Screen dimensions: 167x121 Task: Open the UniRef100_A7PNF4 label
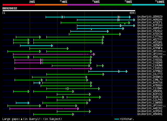[x=150, y=48]
